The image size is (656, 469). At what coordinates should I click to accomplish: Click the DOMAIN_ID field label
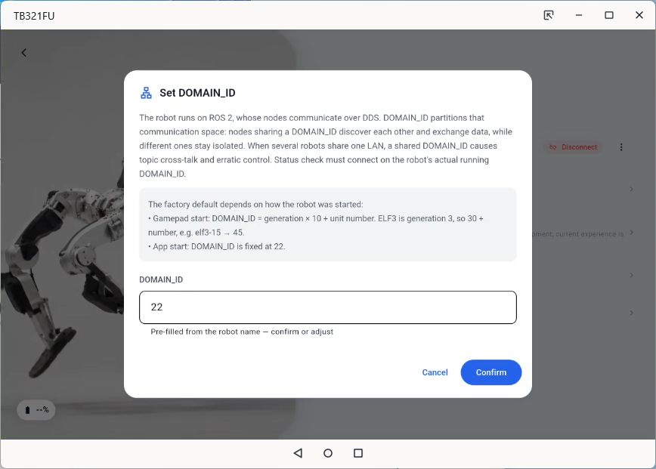(161, 279)
